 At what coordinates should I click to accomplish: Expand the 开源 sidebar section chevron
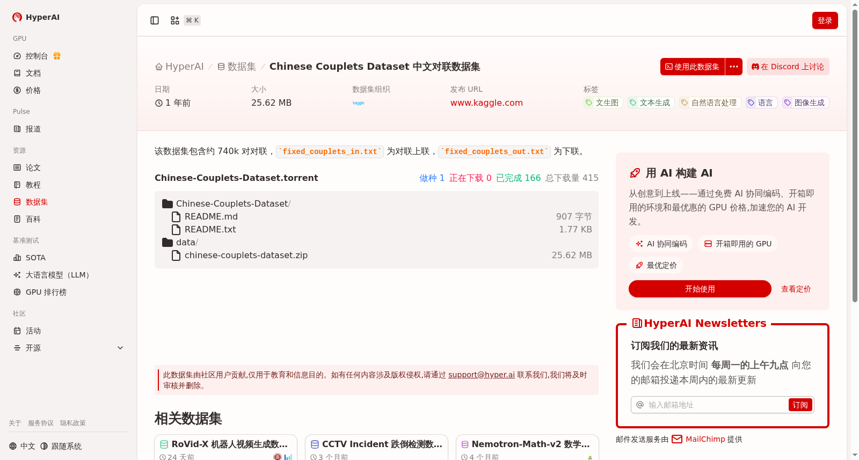(120, 348)
